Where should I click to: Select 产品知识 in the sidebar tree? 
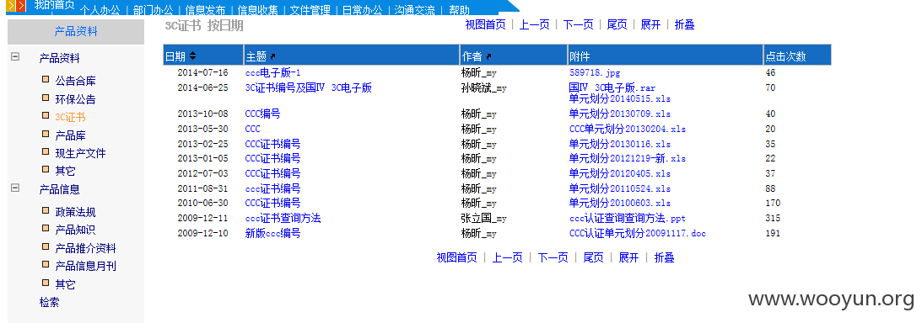[75, 230]
